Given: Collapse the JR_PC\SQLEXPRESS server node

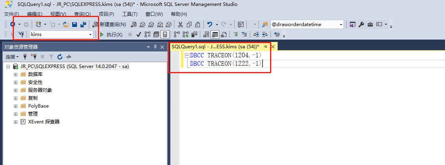Looking at the screenshot, I should 8,67.
